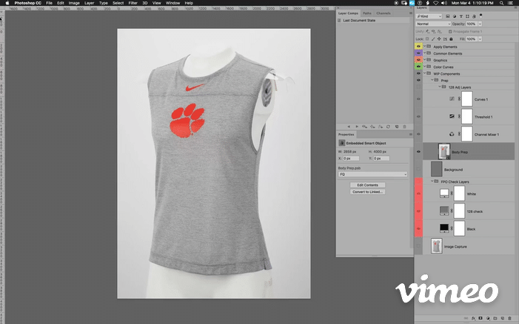Viewport: 519px width, 324px height.
Task: Open the Image menu
Action: point(74,3)
